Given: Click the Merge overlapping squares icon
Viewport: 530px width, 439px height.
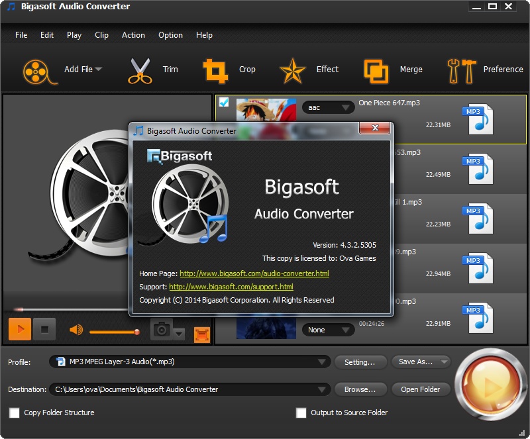Looking at the screenshot, I should 376,71.
